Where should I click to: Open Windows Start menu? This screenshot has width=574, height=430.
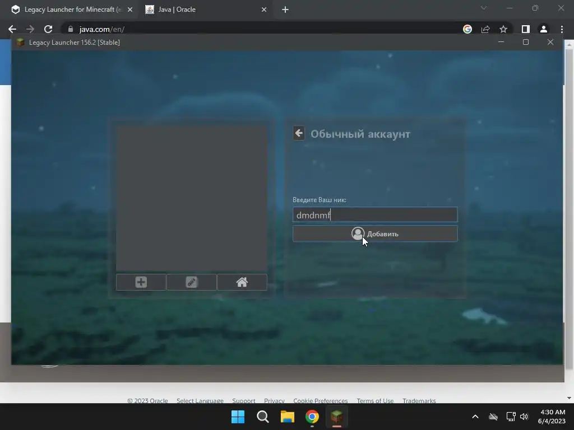pos(238,417)
